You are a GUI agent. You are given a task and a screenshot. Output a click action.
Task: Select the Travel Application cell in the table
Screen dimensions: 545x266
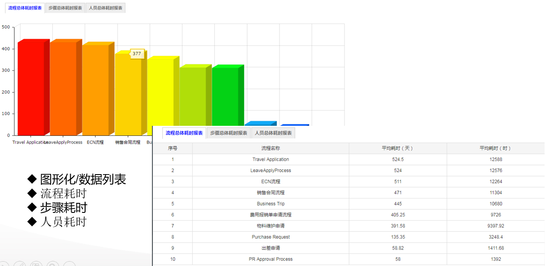pyautogui.click(x=271, y=159)
